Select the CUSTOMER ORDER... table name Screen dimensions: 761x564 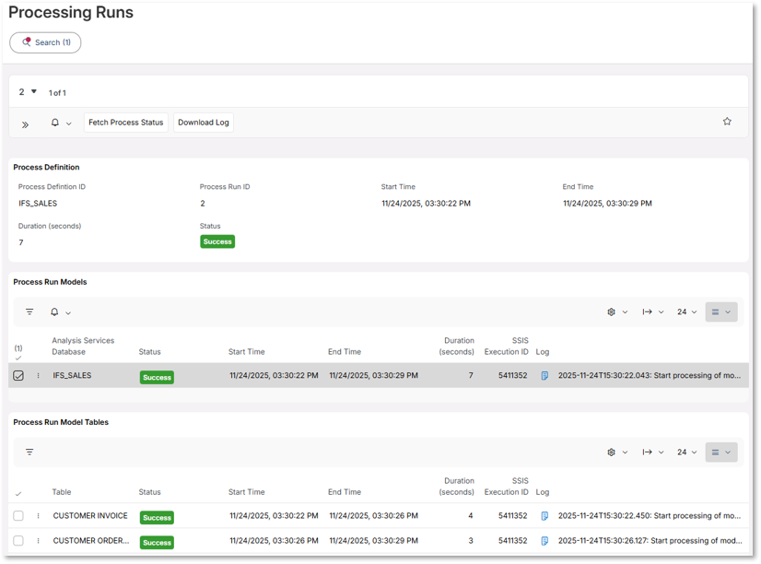(x=91, y=541)
